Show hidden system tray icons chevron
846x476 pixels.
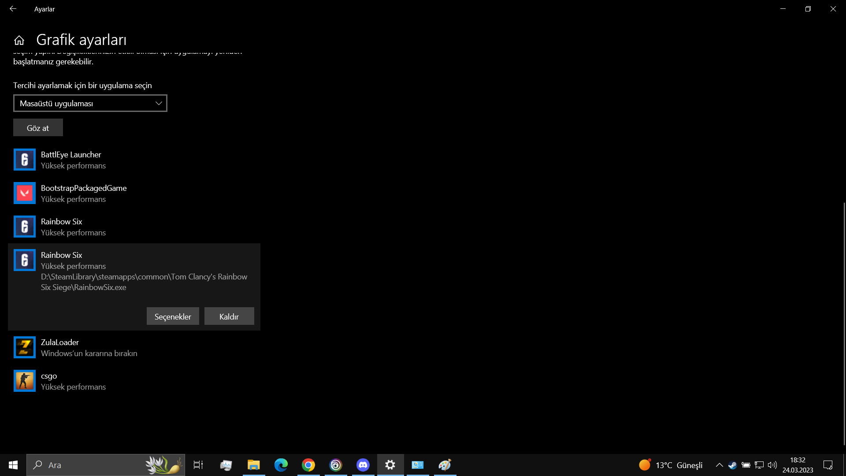[719, 465]
